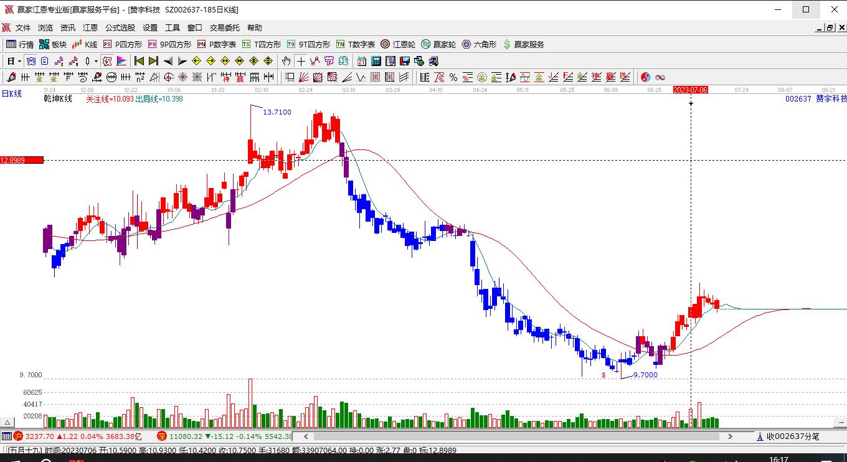Open the 9T四方形 tool
Viewport: 847px width, 462px height.
click(308, 44)
